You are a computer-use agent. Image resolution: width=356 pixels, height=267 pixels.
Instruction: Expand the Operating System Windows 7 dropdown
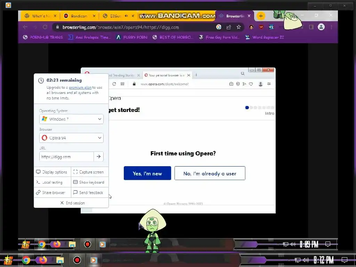tap(71, 119)
